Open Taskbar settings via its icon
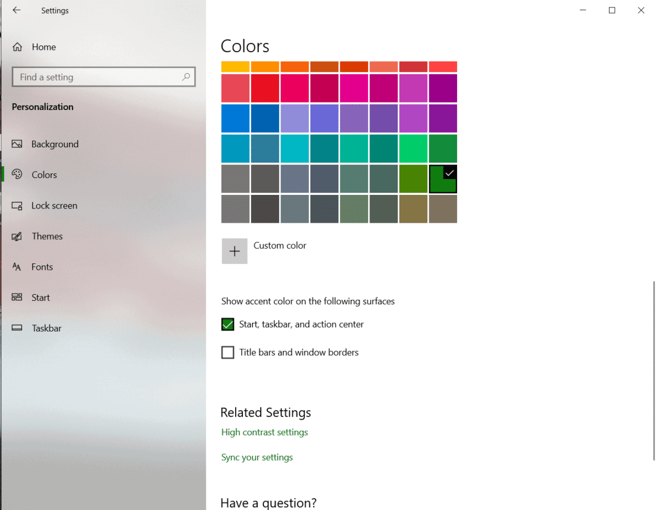This screenshot has width=656, height=510. point(18,328)
